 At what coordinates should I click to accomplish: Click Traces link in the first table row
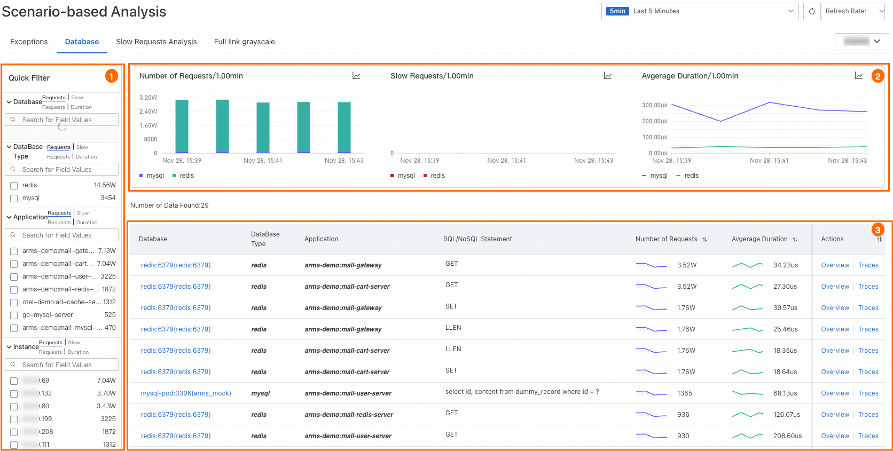tap(868, 265)
